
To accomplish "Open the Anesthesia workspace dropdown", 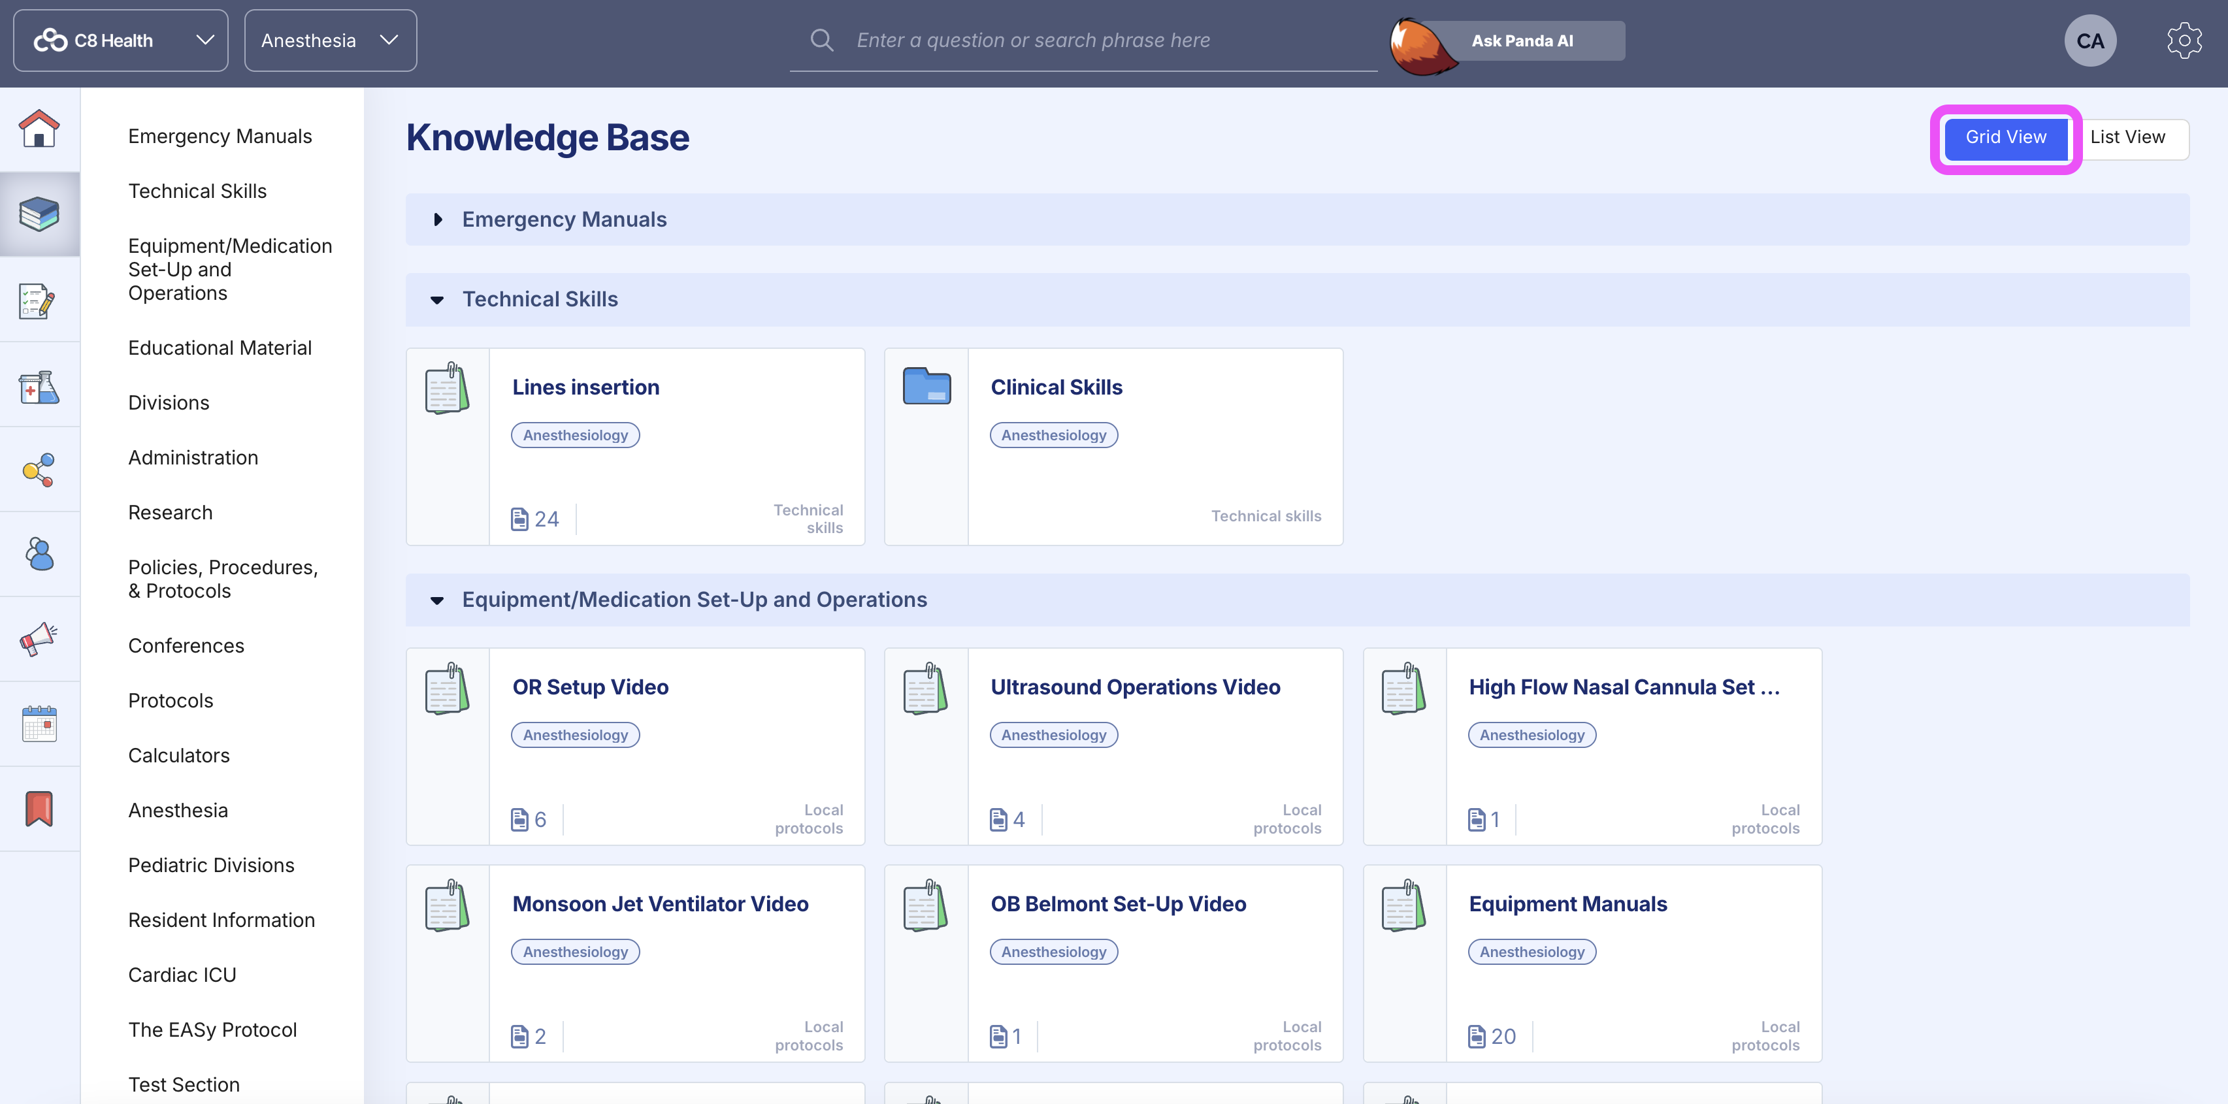I will click(331, 41).
